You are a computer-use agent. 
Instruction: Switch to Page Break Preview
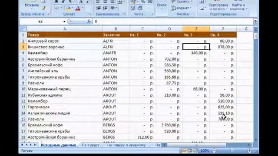(195, 151)
